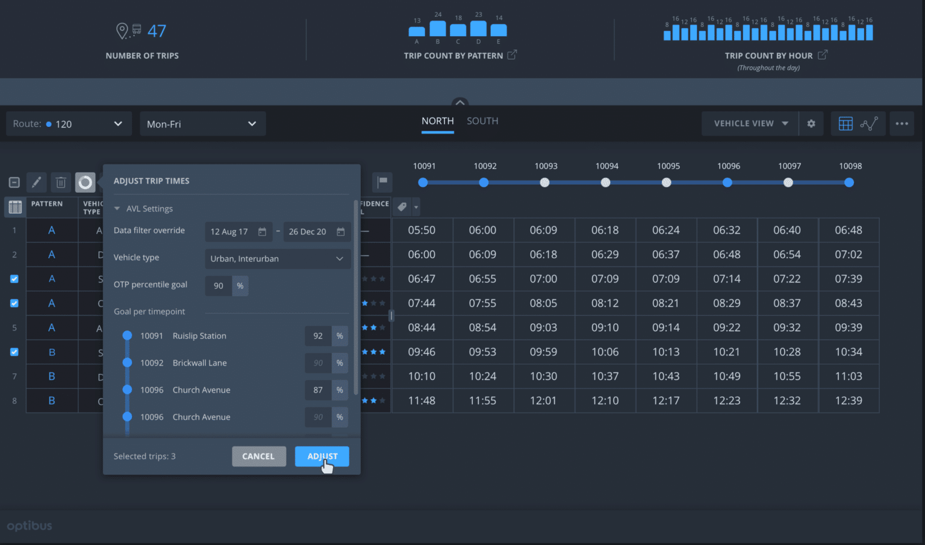Click the flag icon beside the dialog
Image resolution: width=925 pixels, height=545 pixels.
tap(382, 181)
